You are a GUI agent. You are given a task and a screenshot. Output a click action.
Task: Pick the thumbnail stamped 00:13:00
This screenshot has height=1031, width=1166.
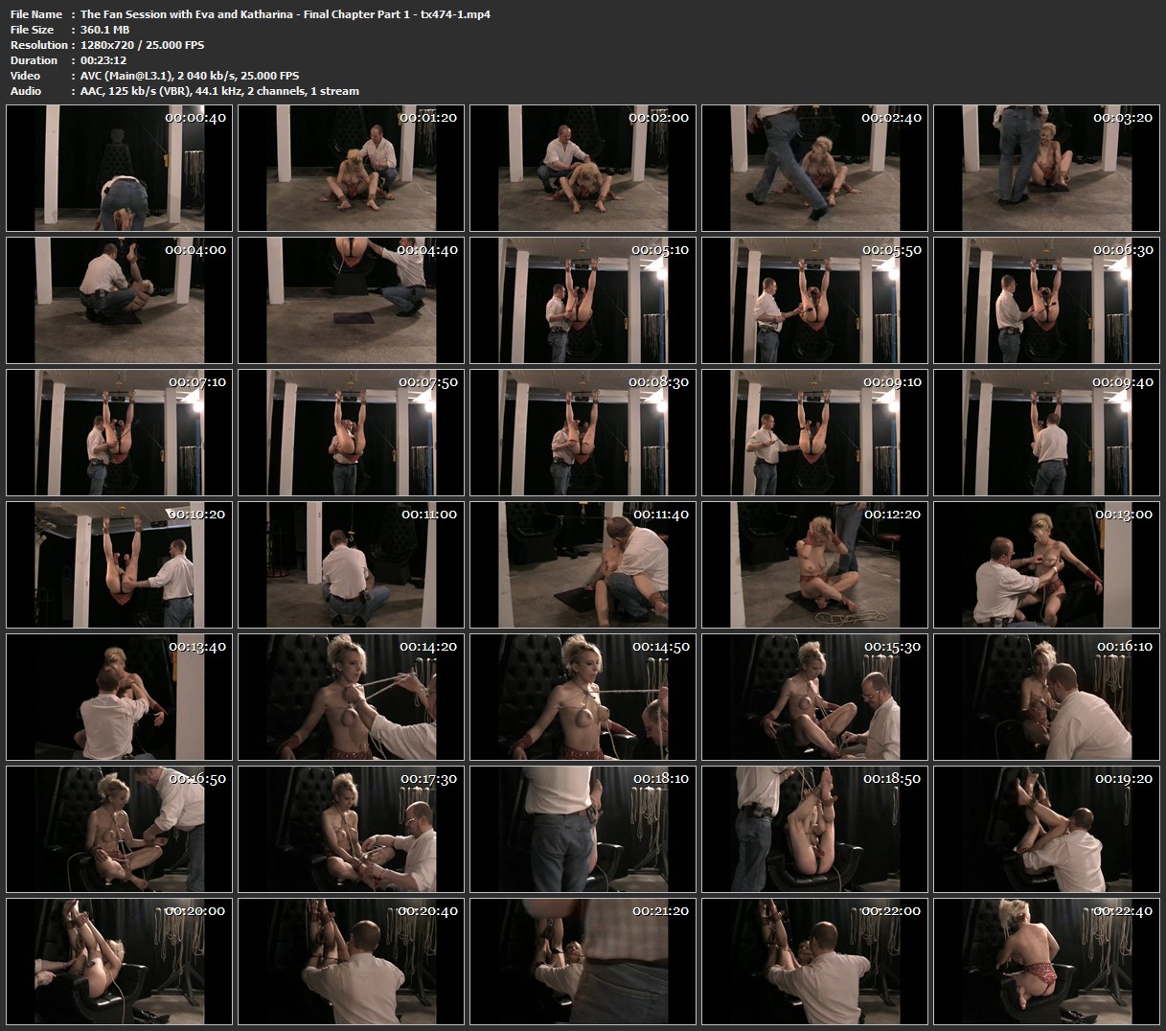tap(1047, 565)
